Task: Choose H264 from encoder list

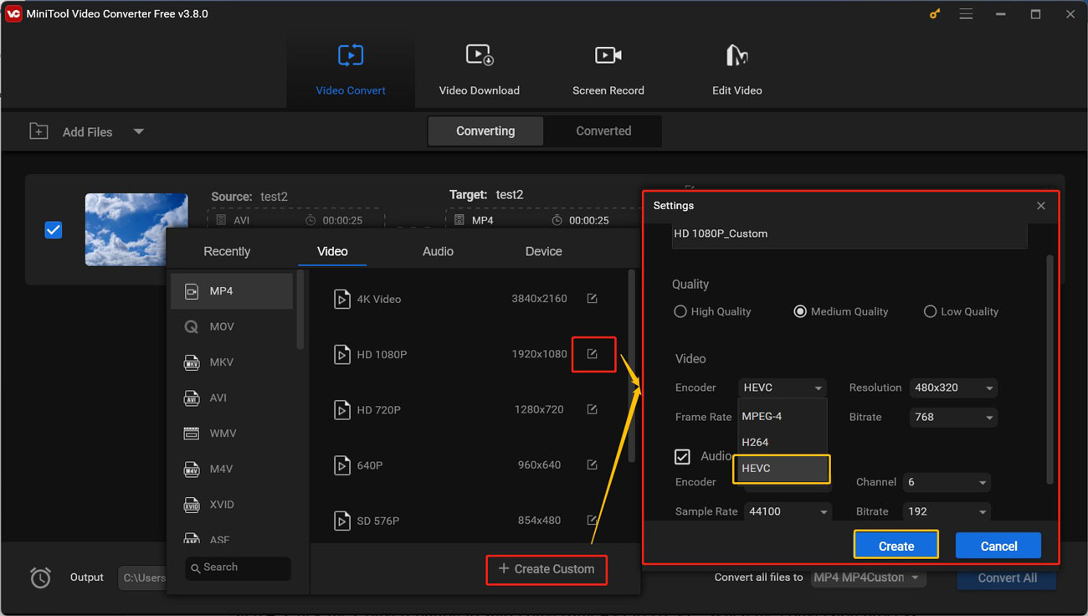Action: click(783, 442)
